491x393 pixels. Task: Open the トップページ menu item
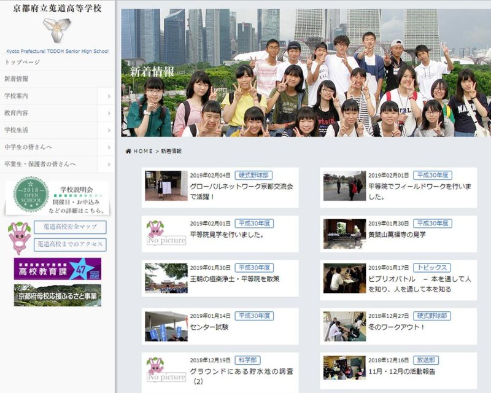pos(23,63)
